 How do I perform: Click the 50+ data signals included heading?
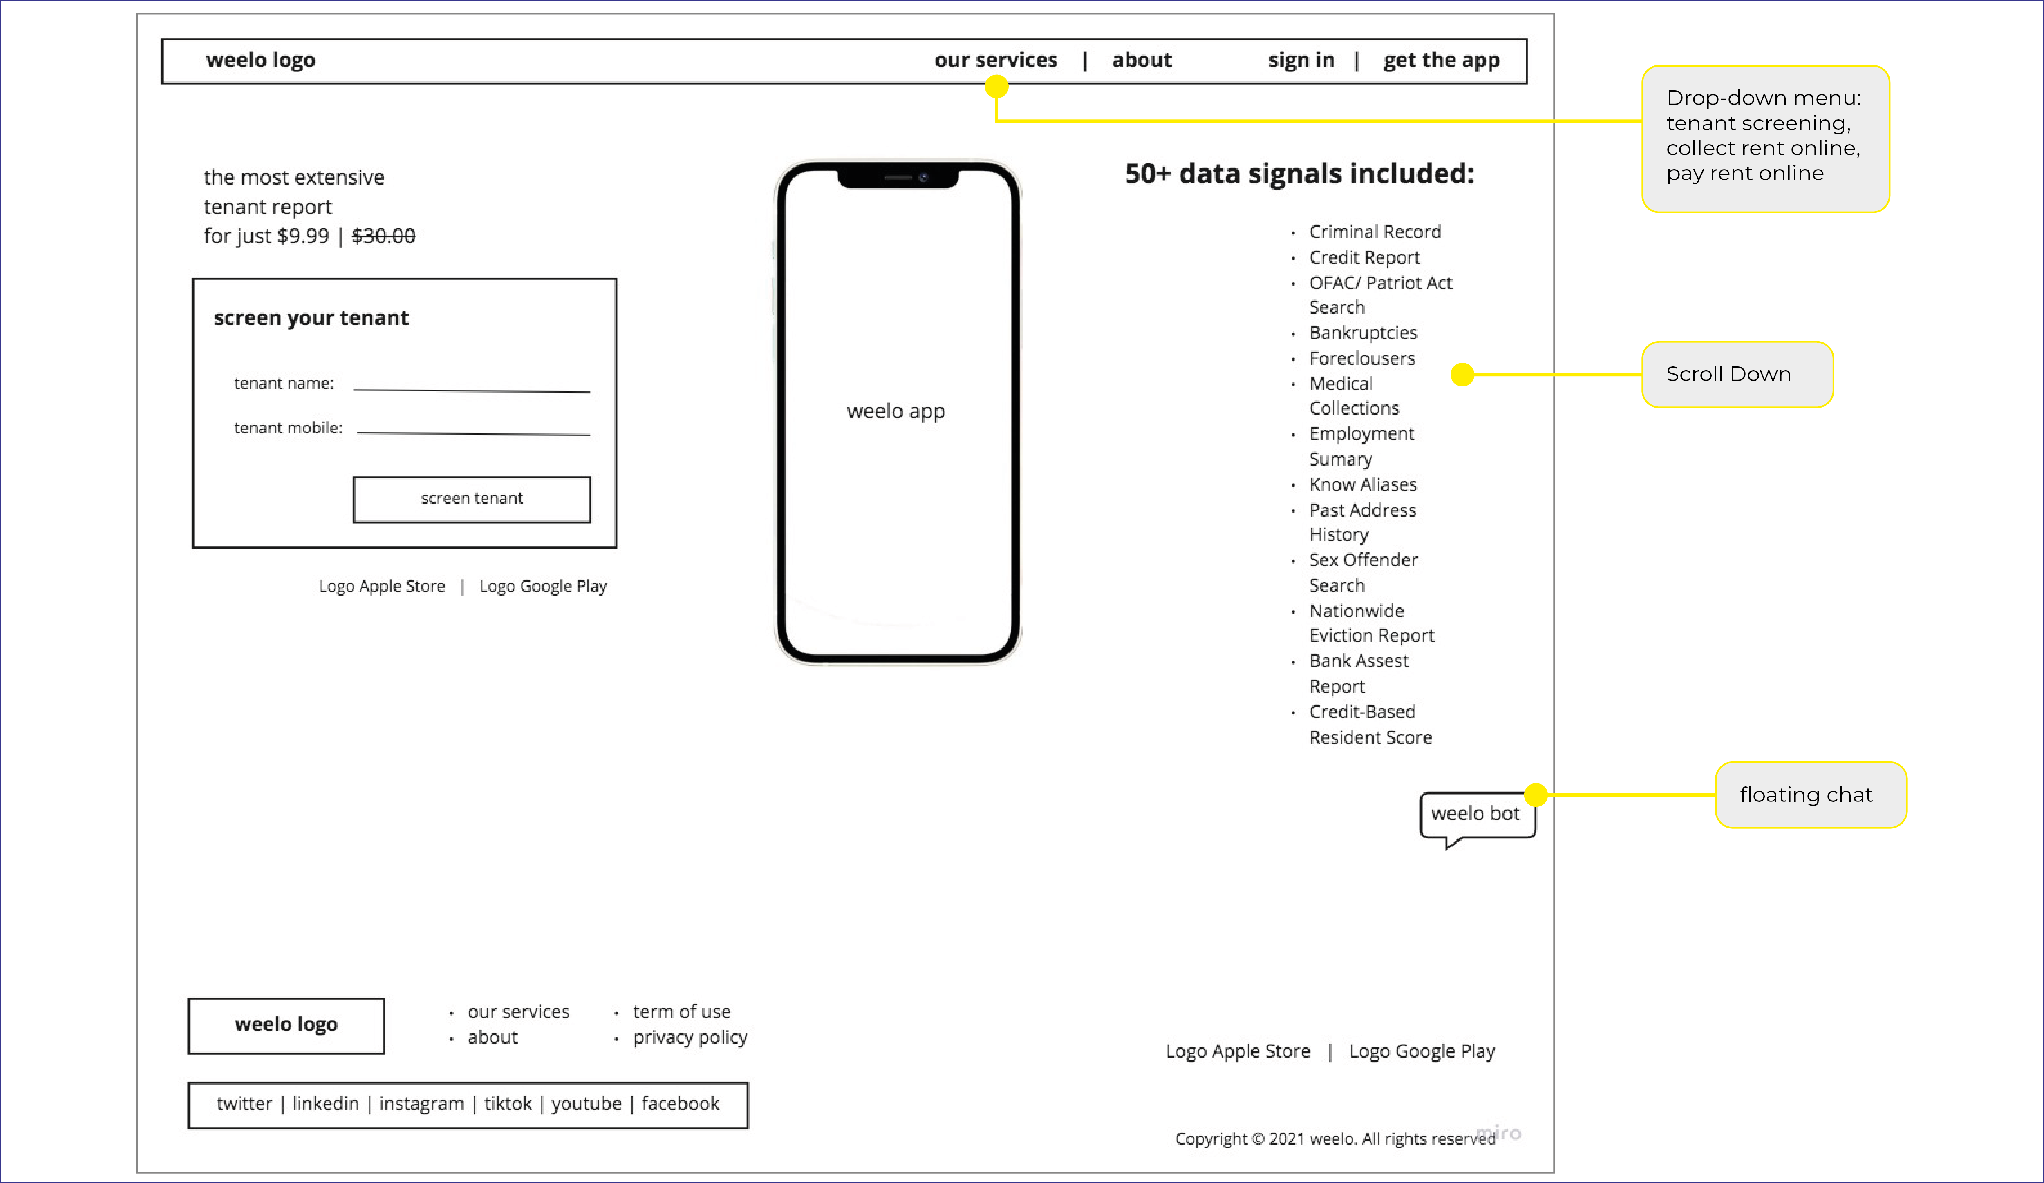1299,174
